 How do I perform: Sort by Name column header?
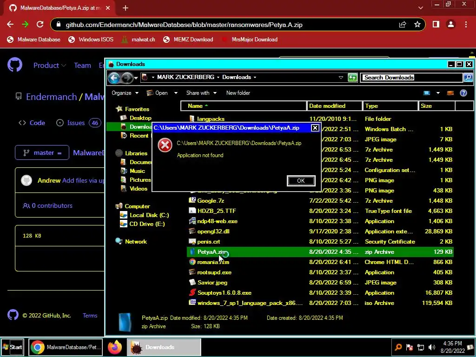point(244,106)
